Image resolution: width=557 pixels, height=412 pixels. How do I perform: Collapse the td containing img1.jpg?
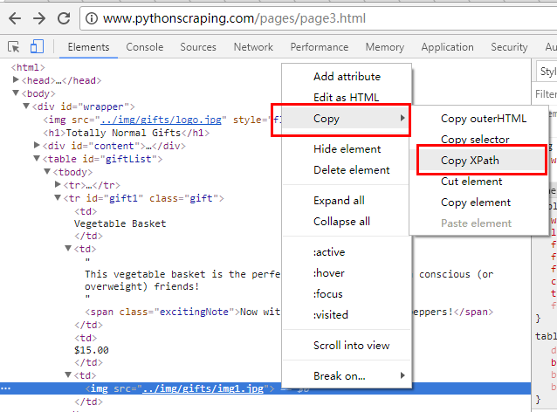(68, 374)
